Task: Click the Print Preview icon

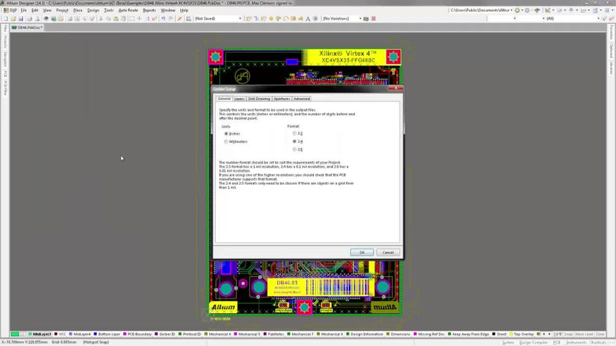Action: coord(37,19)
